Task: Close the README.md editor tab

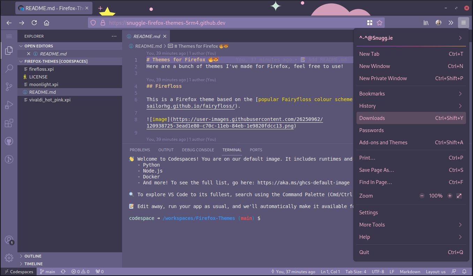Action: [x=165, y=36]
